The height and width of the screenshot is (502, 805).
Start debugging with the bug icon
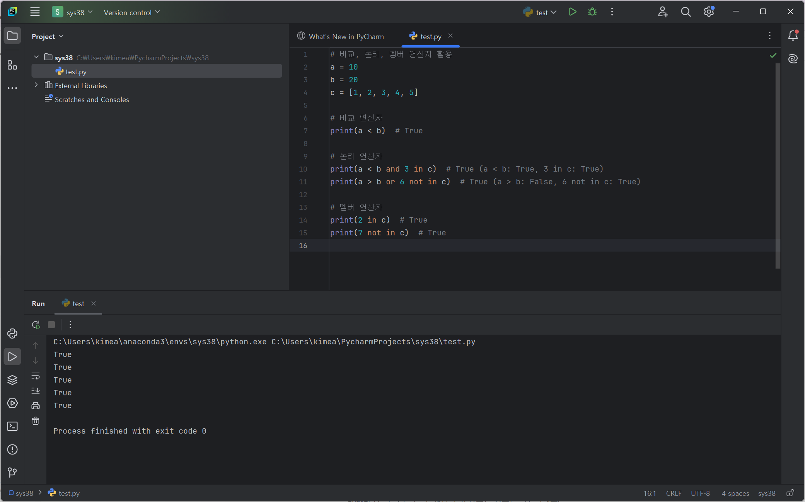click(x=592, y=12)
